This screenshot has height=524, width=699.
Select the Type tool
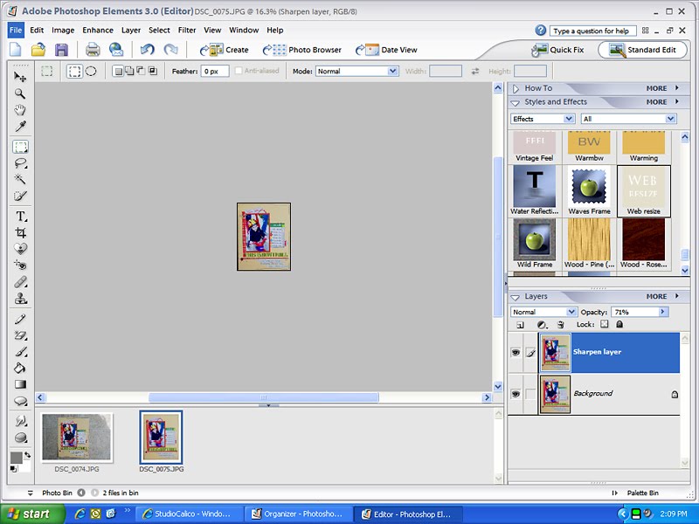click(20, 216)
